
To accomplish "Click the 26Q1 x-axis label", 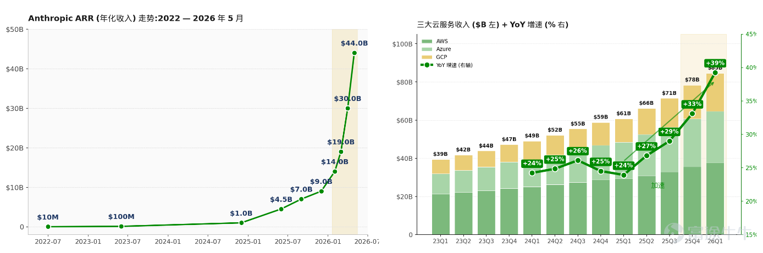I will 715,241.
